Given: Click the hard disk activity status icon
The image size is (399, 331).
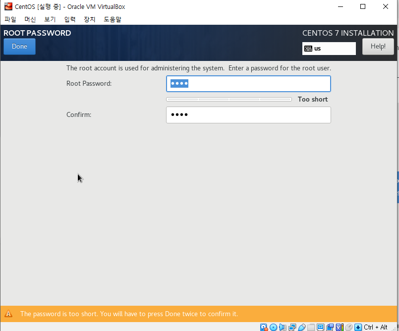Looking at the screenshot, I should point(264,327).
